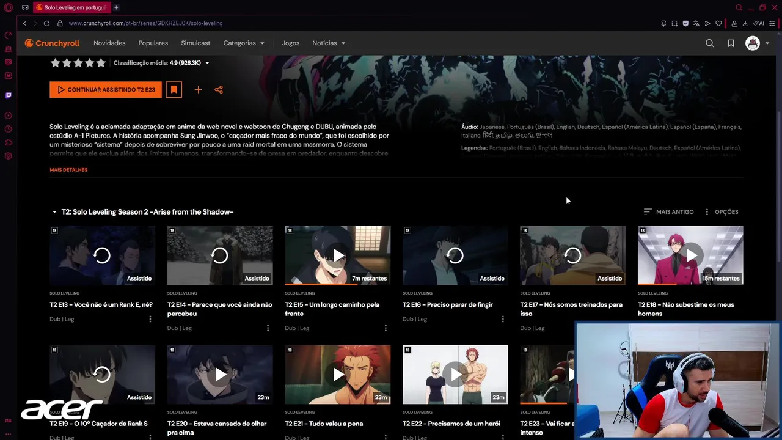This screenshot has height=440, width=782.
Task: Click the pin icon in the address bar
Action: pos(663,23)
